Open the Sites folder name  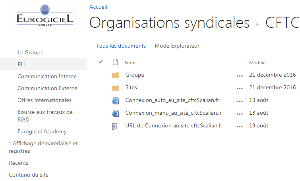click(x=131, y=88)
